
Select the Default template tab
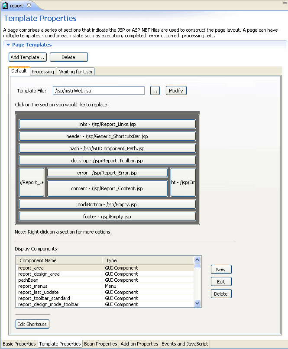19,71
